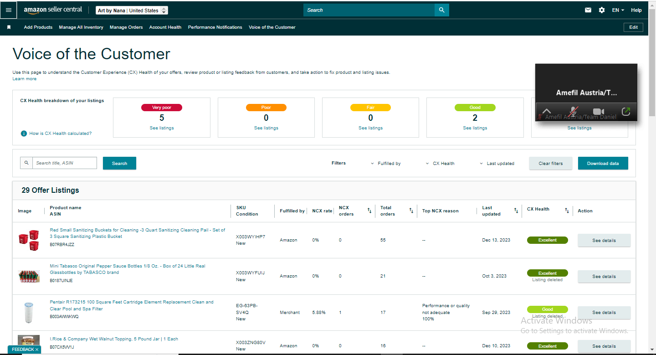Open the Manage Orders page
656x355 pixels.
(126, 27)
